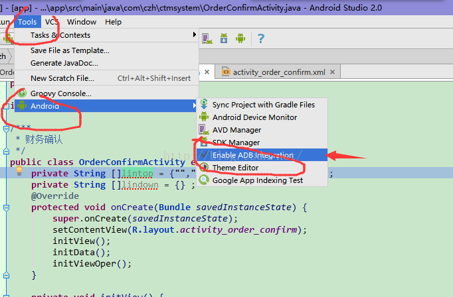Click the Theme Editor icon
Viewport: 453px width, 297px height.
click(x=204, y=167)
